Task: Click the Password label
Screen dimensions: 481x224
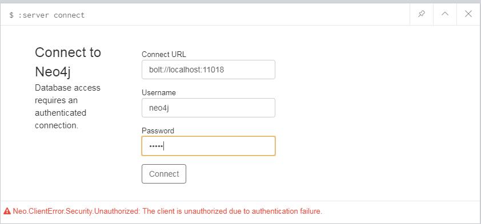Action: pos(158,131)
